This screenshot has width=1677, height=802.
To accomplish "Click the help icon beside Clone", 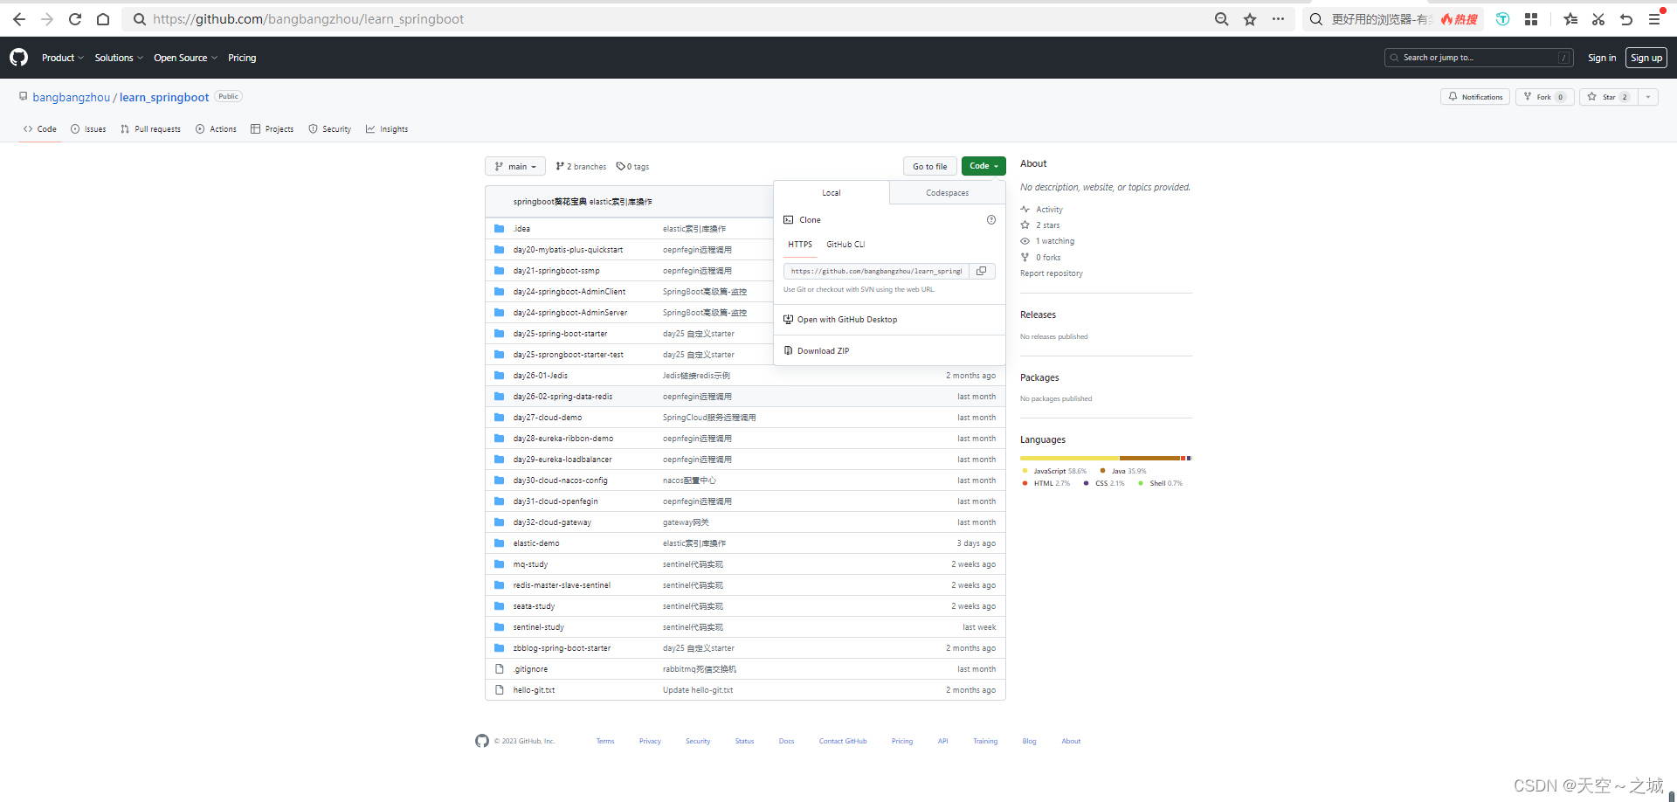I will click(991, 220).
